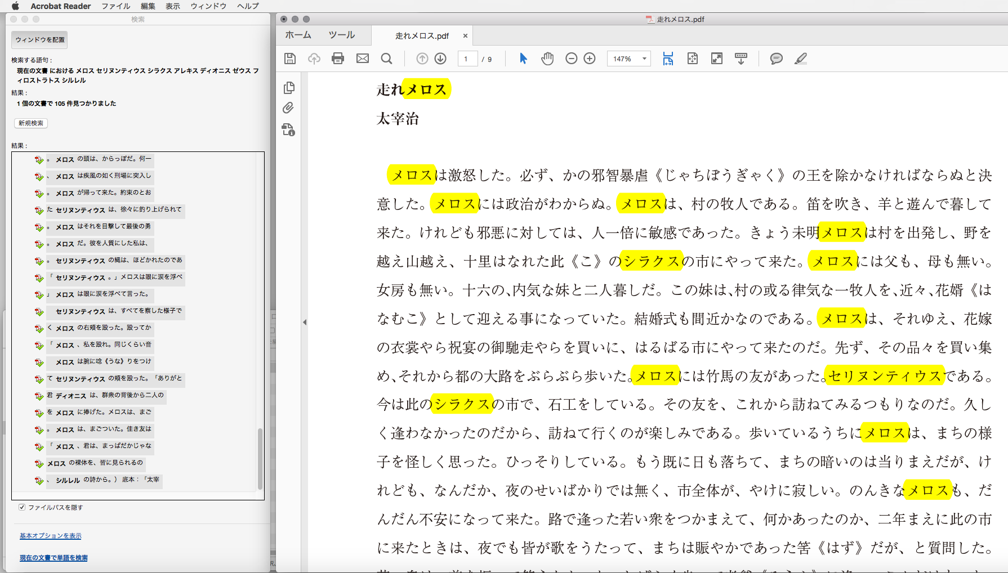Screen dimensions: 1008x573
Task: Add a sticky note comment icon
Action: click(x=777, y=59)
